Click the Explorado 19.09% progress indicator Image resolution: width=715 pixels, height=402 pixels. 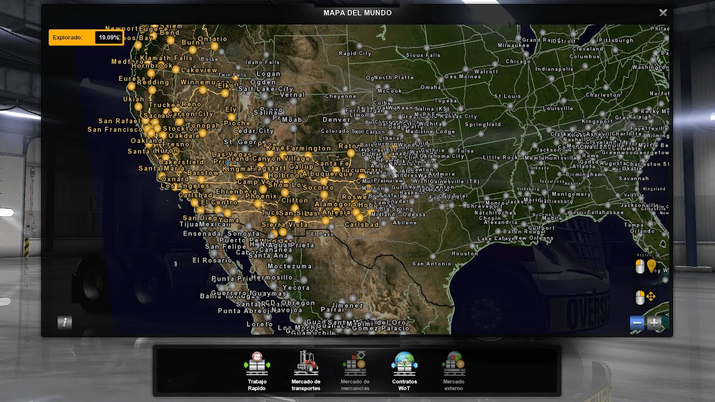[86, 37]
